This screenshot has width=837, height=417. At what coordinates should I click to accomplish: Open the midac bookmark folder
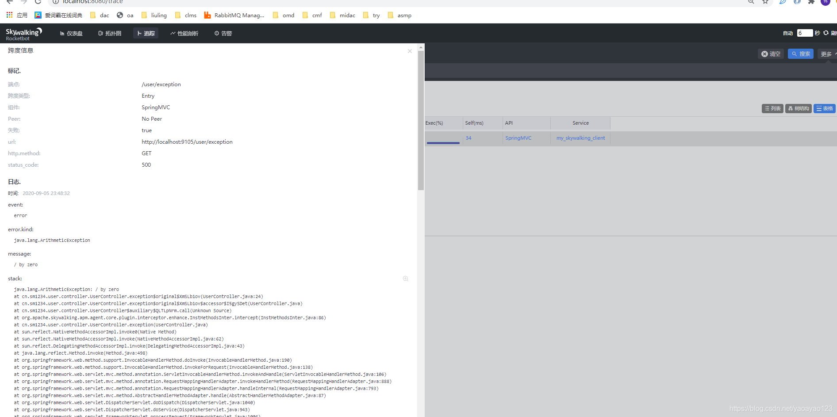click(x=343, y=15)
